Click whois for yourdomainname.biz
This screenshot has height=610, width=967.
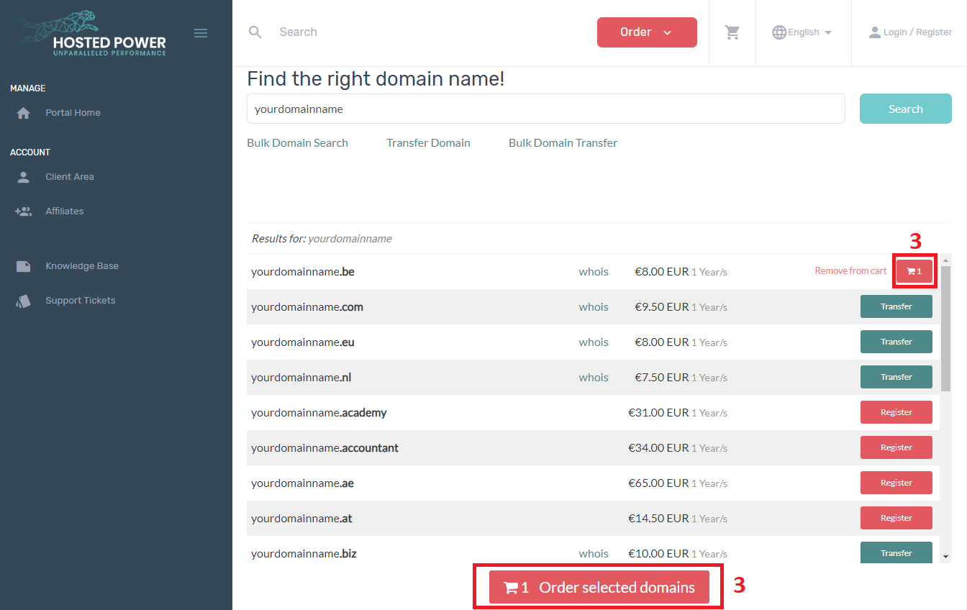594,554
